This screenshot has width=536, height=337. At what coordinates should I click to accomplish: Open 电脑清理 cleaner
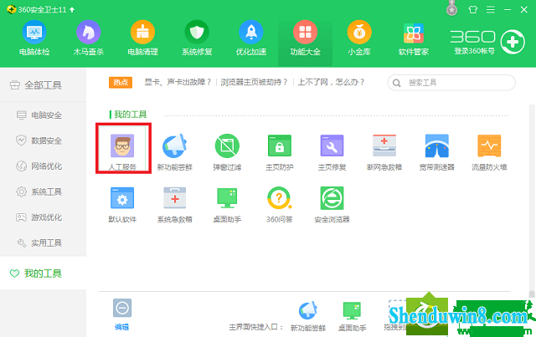(142, 38)
